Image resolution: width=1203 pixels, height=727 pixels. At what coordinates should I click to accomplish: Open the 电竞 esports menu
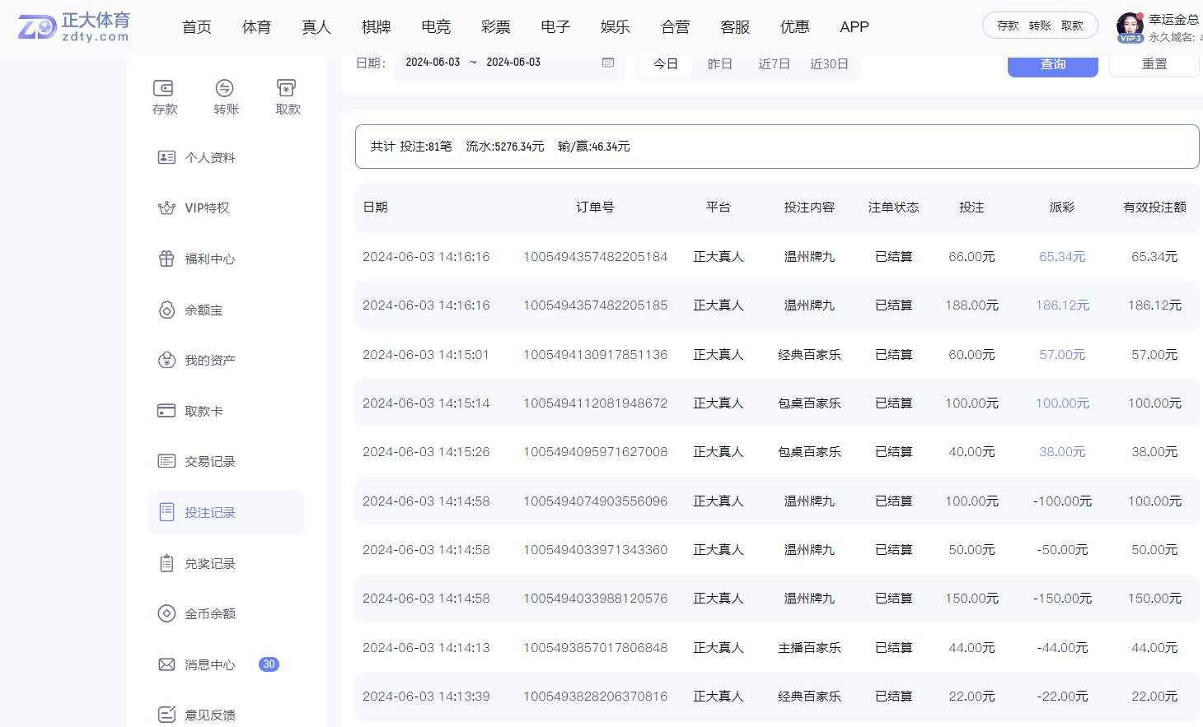click(436, 26)
